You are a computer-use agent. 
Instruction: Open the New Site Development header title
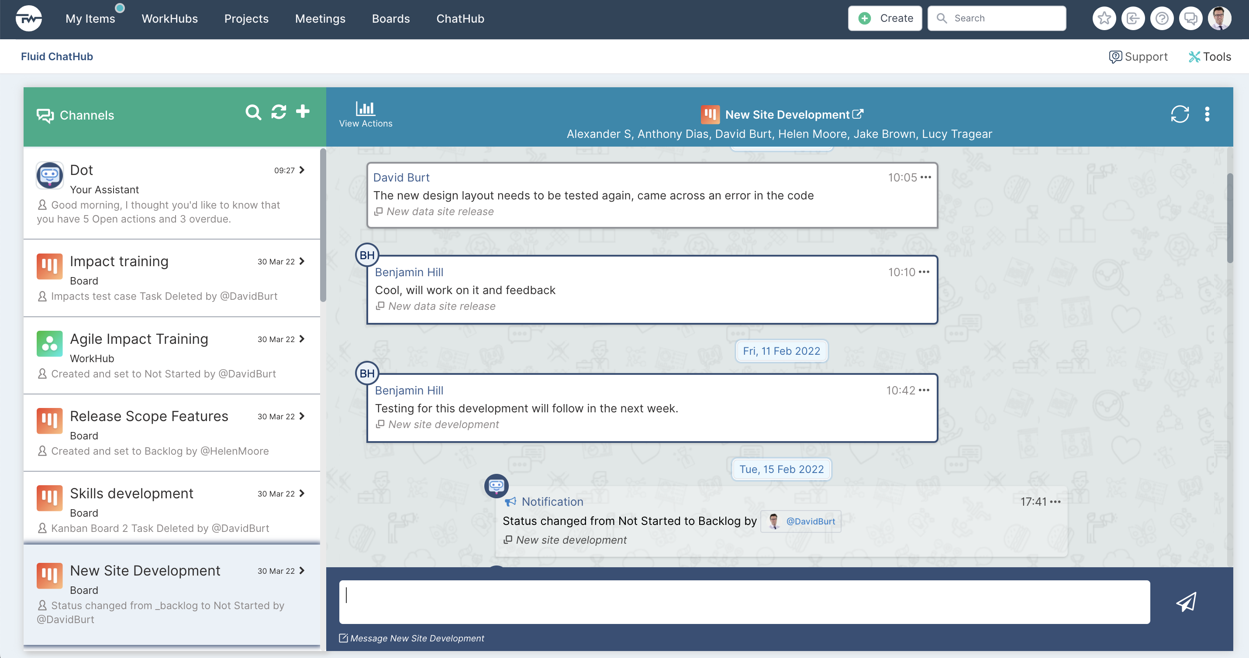[x=787, y=114]
